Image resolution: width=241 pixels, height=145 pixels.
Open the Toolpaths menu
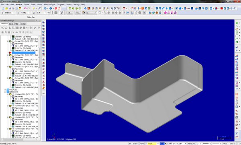[61, 4]
